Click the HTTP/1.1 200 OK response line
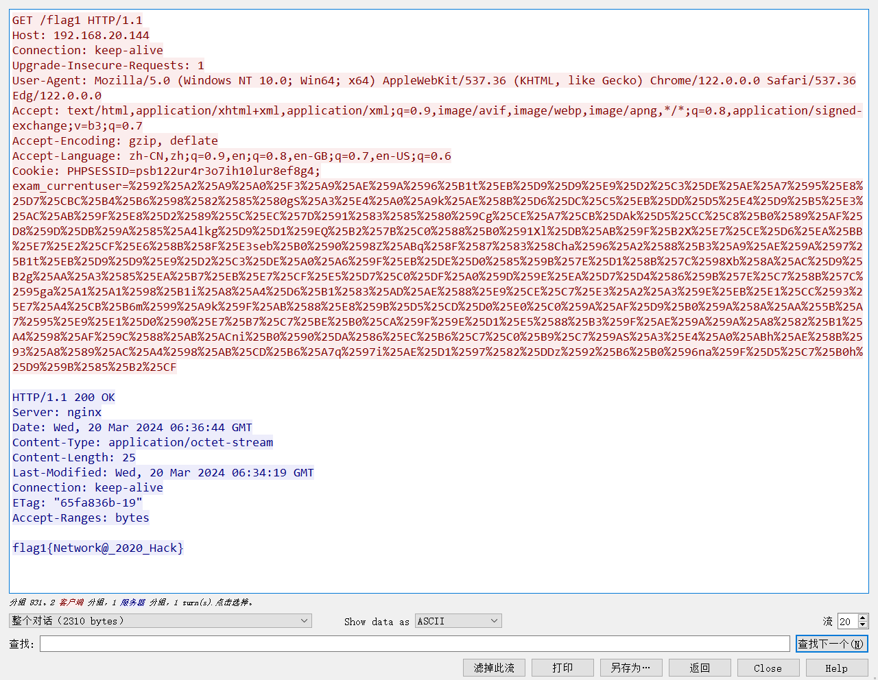The width and height of the screenshot is (878, 680). (x=64, y=398)
